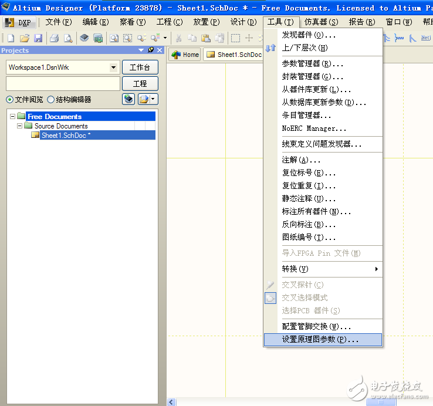
Task: Save the active document with floppy icon
Action: point(38,38)
